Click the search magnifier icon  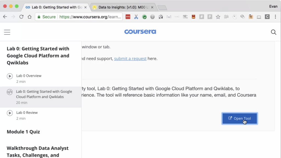(273, 32)
